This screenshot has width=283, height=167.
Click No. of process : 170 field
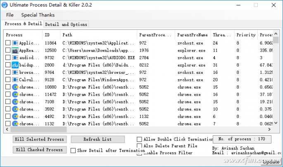242,139
